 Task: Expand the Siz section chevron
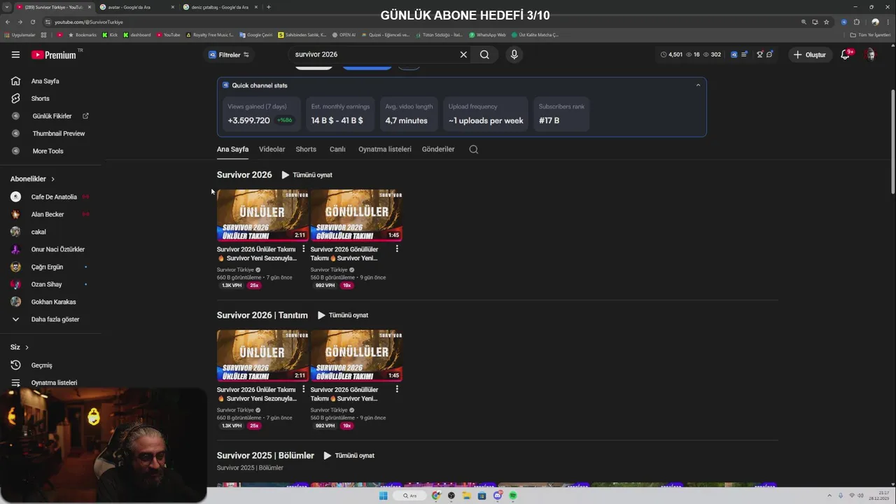click(x=27, y=347)
